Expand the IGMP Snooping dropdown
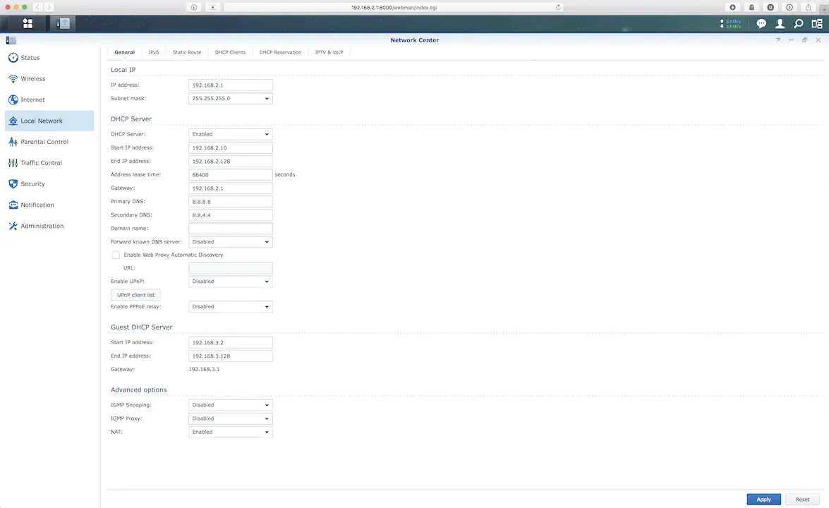Screen dimensions: 829x508 click(231, 406)
